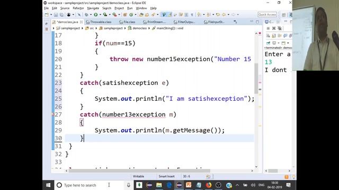Click the Quick Access search field
The image size is (339, 190).
tap(267, 15)
